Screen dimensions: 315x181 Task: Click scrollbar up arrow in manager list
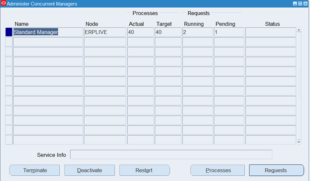(299, 30)
